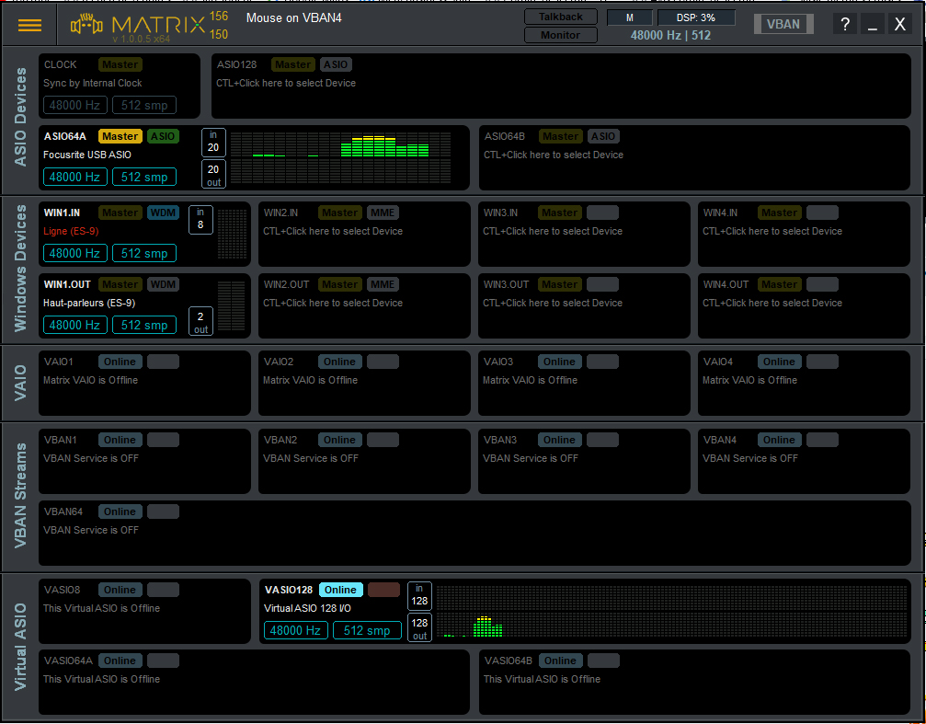Click WIN1.IN in 8 channel box
The width and height of the screenshot is (926, 724).
[200, 219]
